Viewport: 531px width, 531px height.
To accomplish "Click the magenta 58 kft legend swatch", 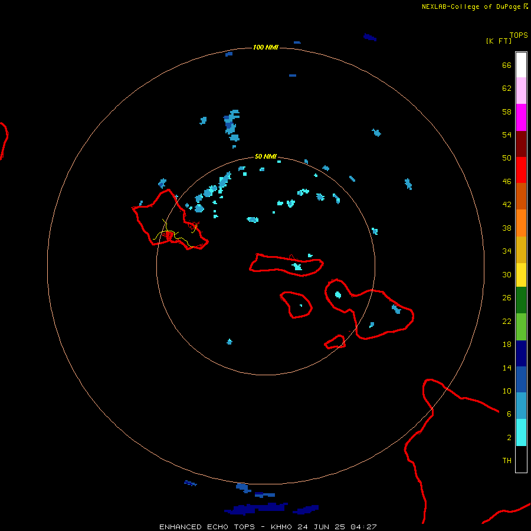I will point(521,117).
